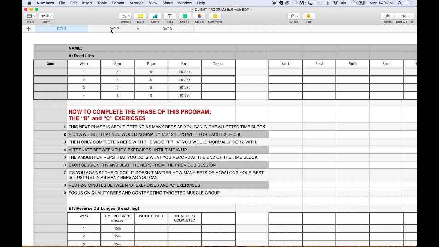Viewport: 439px width, 247px height.
Task: Open the Format menu
Action: point(118,3)
